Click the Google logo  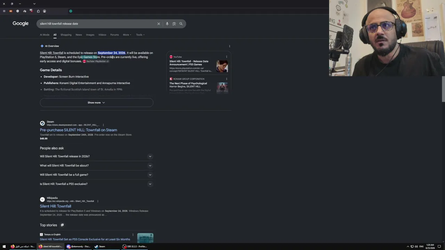(21, 23)
